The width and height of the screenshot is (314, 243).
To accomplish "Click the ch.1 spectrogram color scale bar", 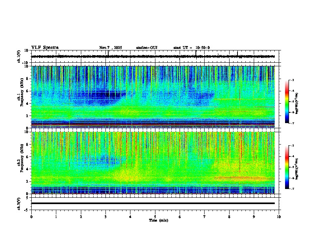I will pyautogui.click(x=287, y=102).
